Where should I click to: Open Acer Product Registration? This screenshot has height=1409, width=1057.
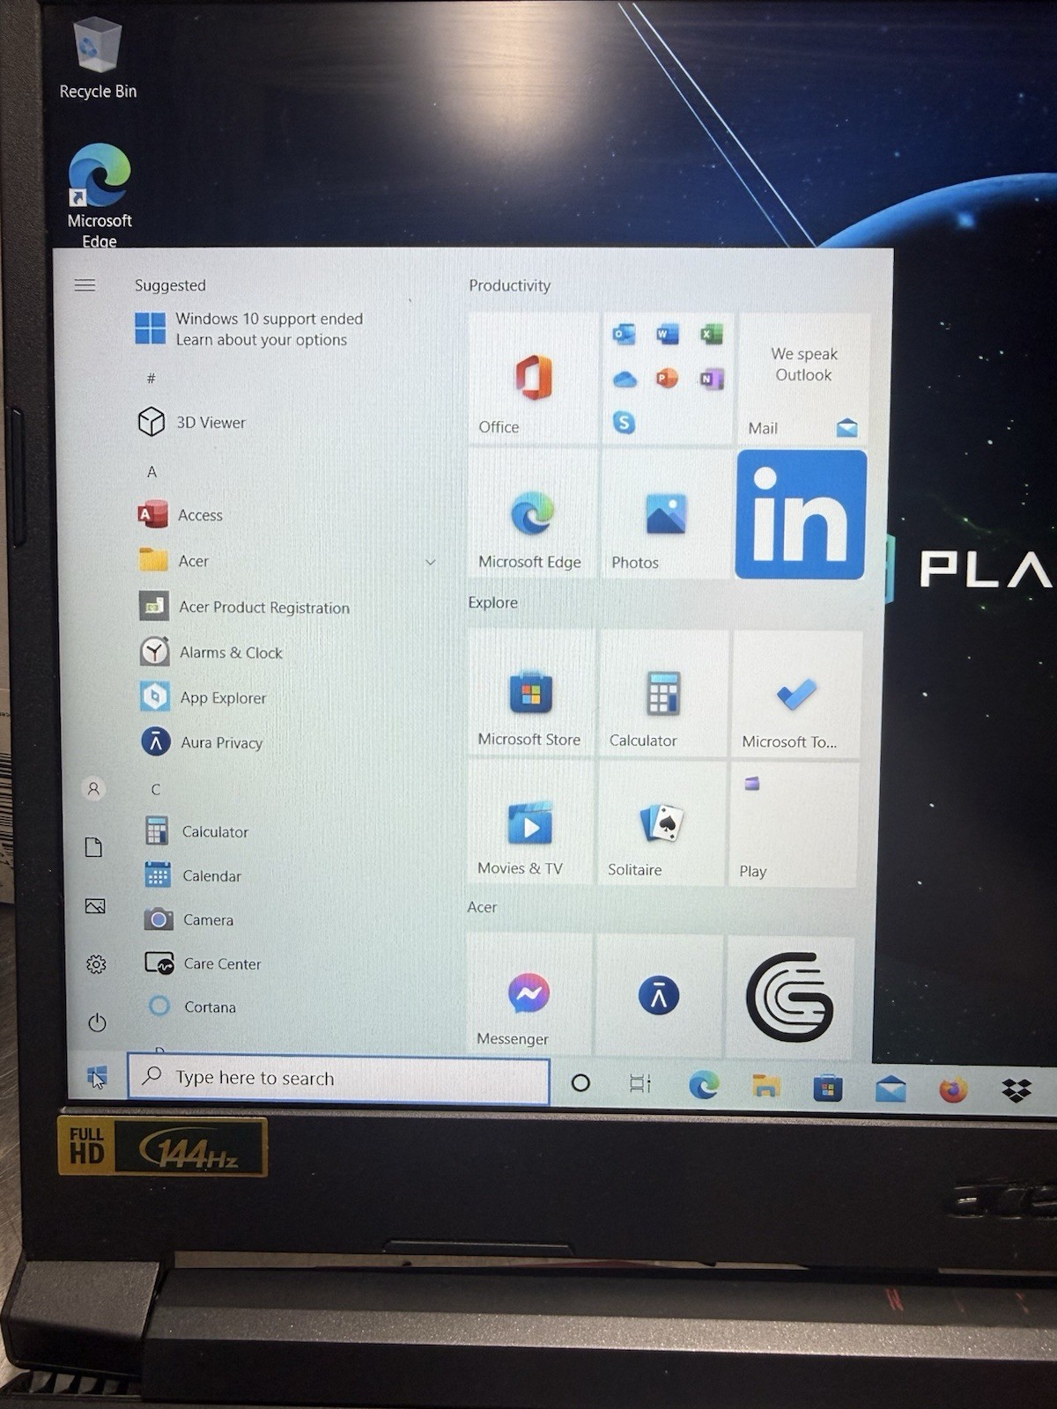tap(244, 607)
